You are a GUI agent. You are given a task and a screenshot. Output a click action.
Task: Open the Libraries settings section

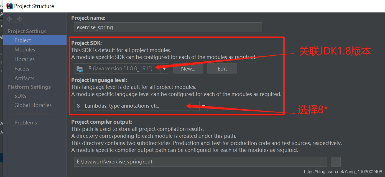click(x=25, y=59)
